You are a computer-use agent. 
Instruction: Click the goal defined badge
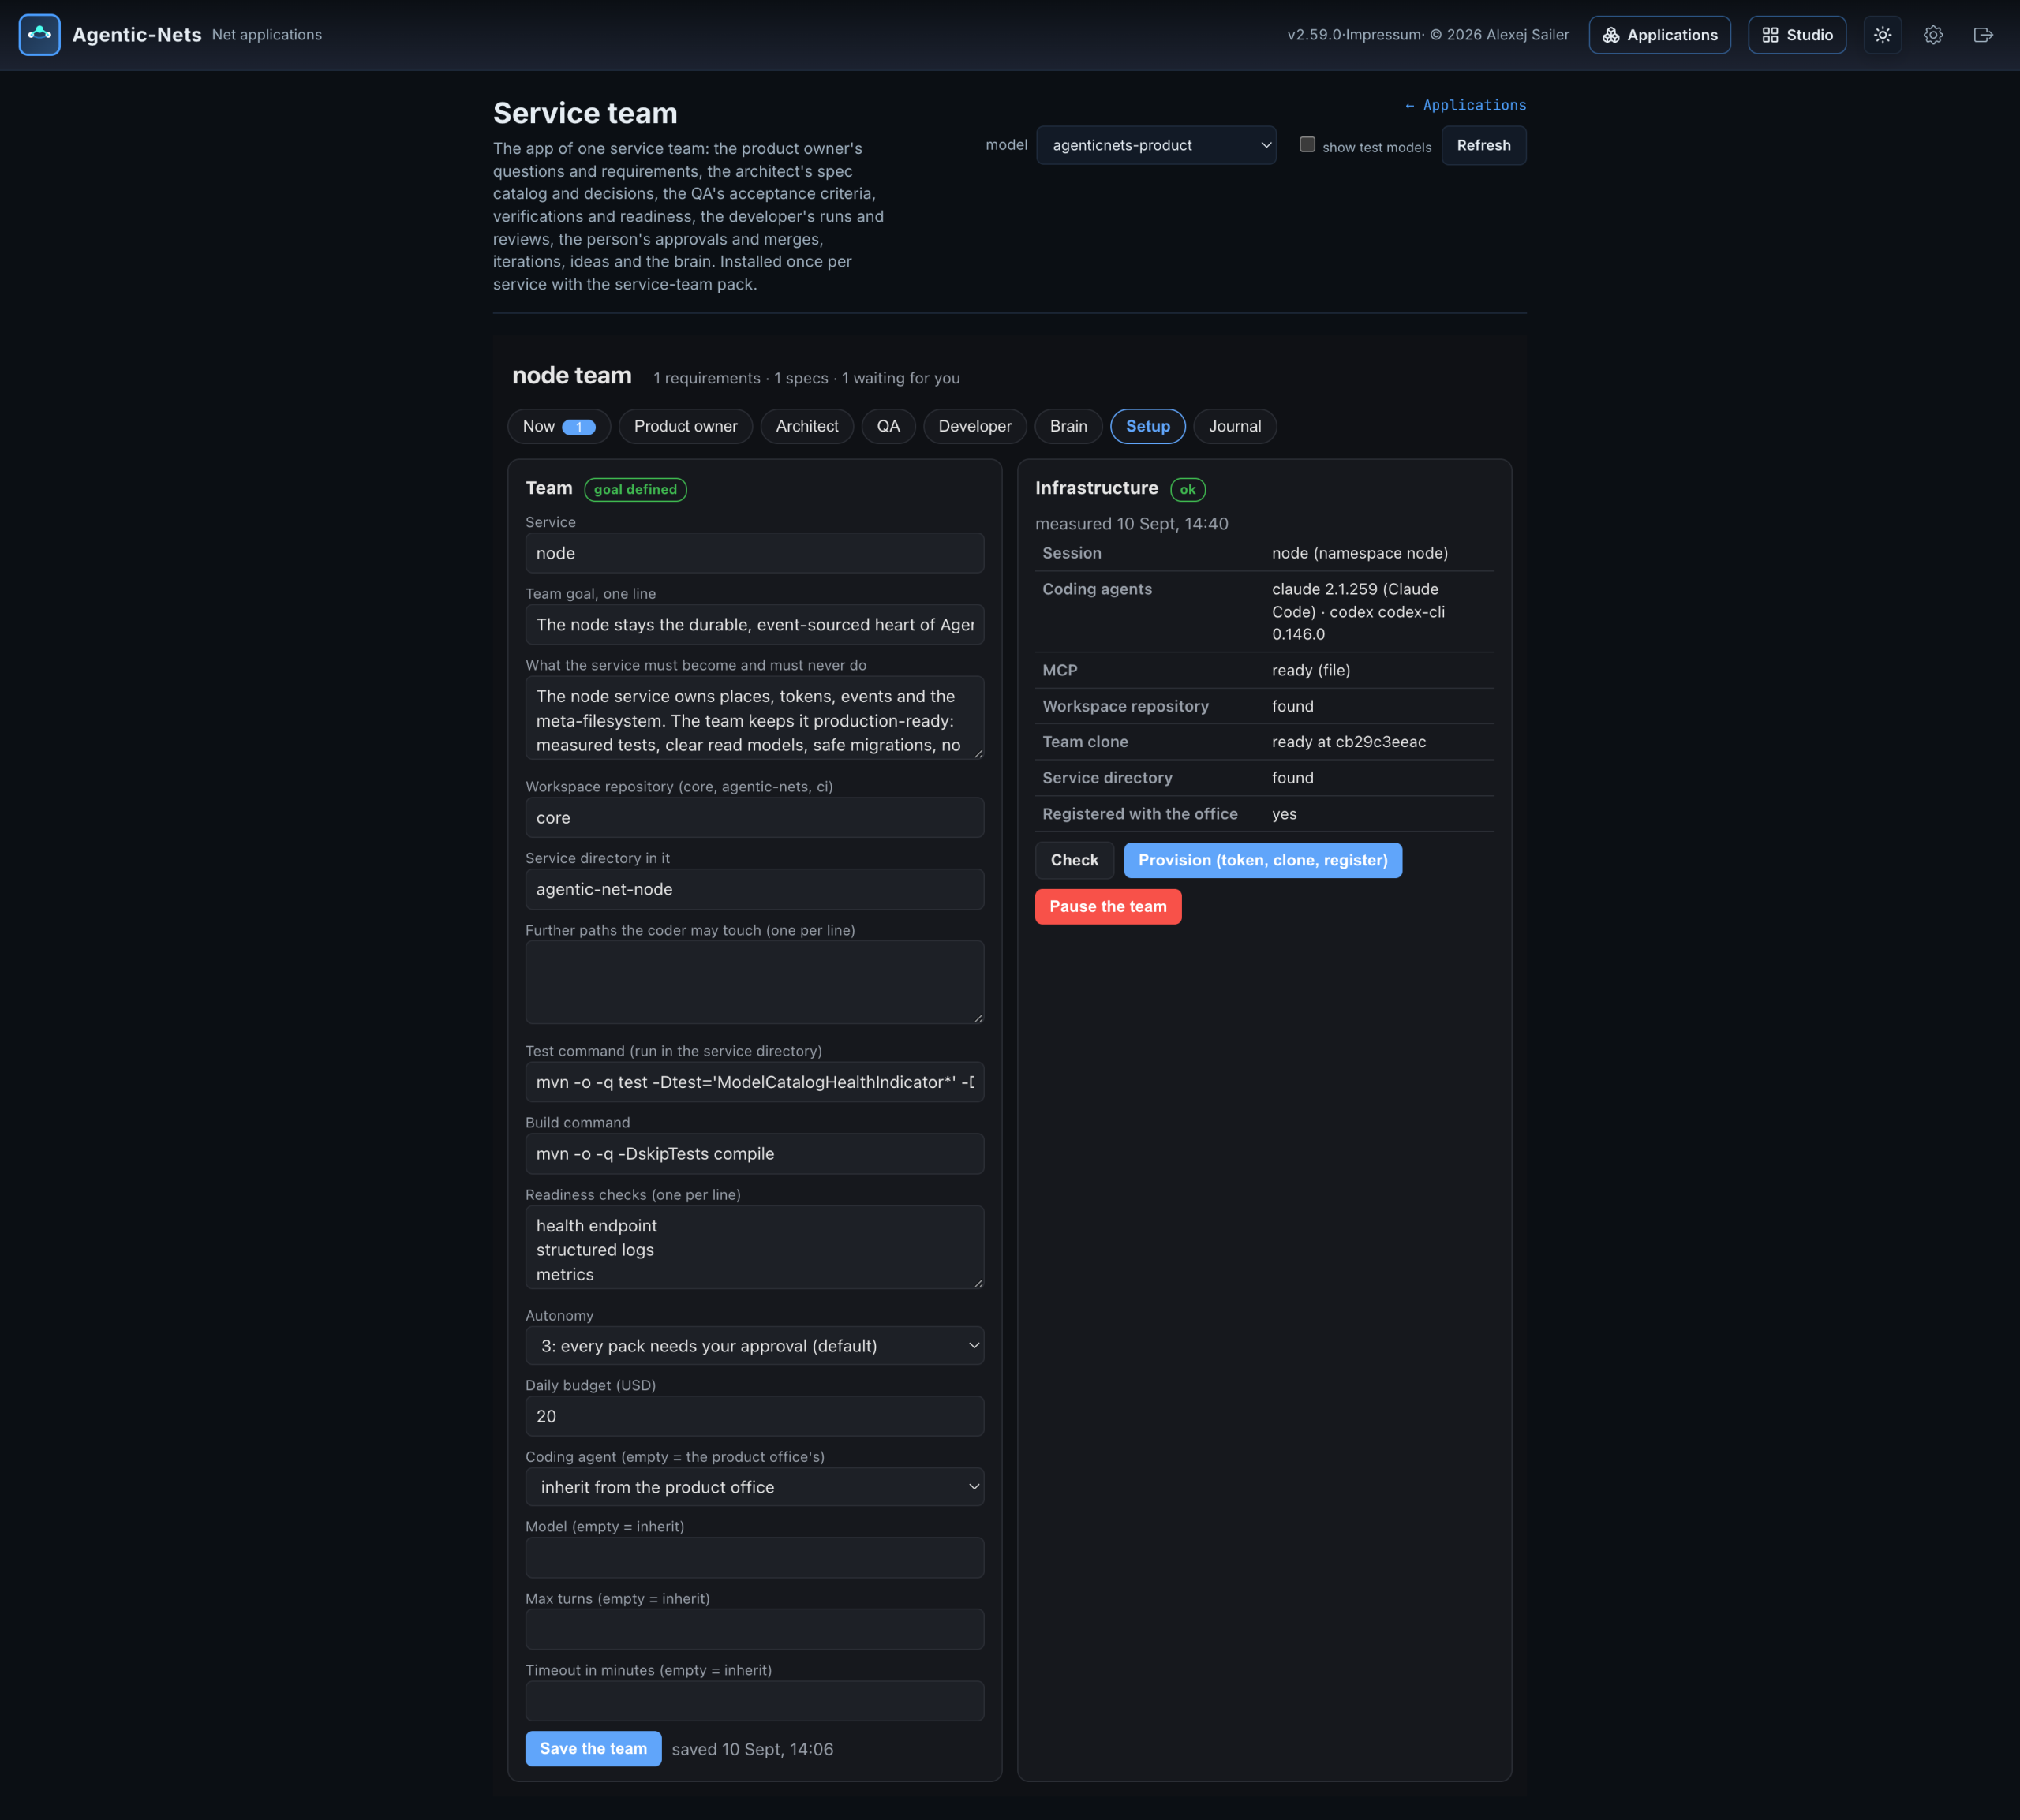pyautogui.click(x=635, y=489)
